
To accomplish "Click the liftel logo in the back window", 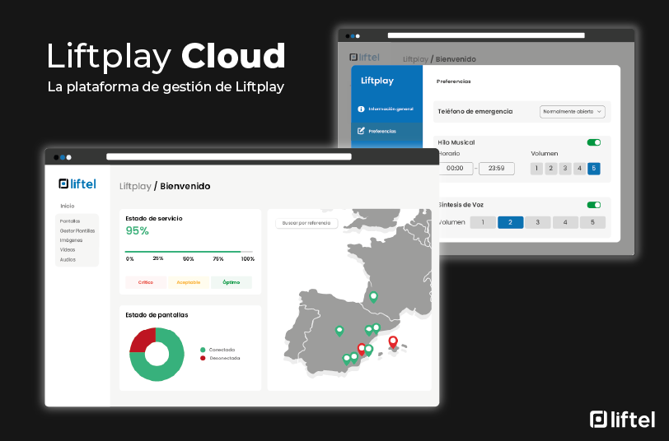I will 364,57.
